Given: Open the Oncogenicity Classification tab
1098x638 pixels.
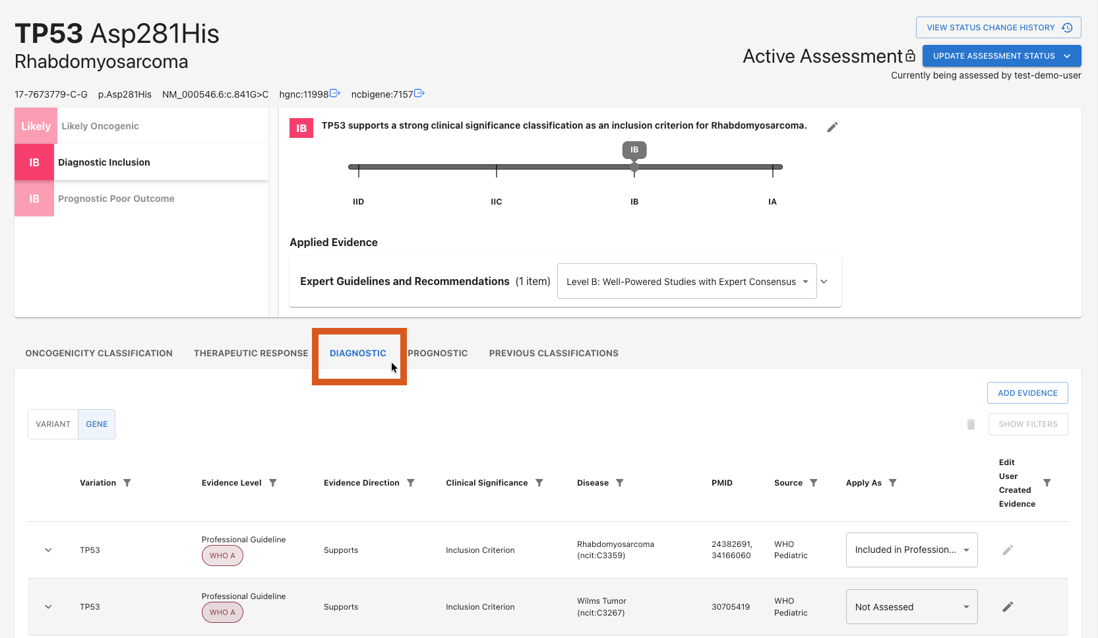Looking at the screenshot, I should [x=99, y=353].
